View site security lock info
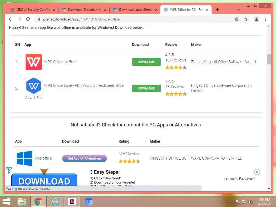Viewport: 276px width, 207px height. [x=39, y=19]
